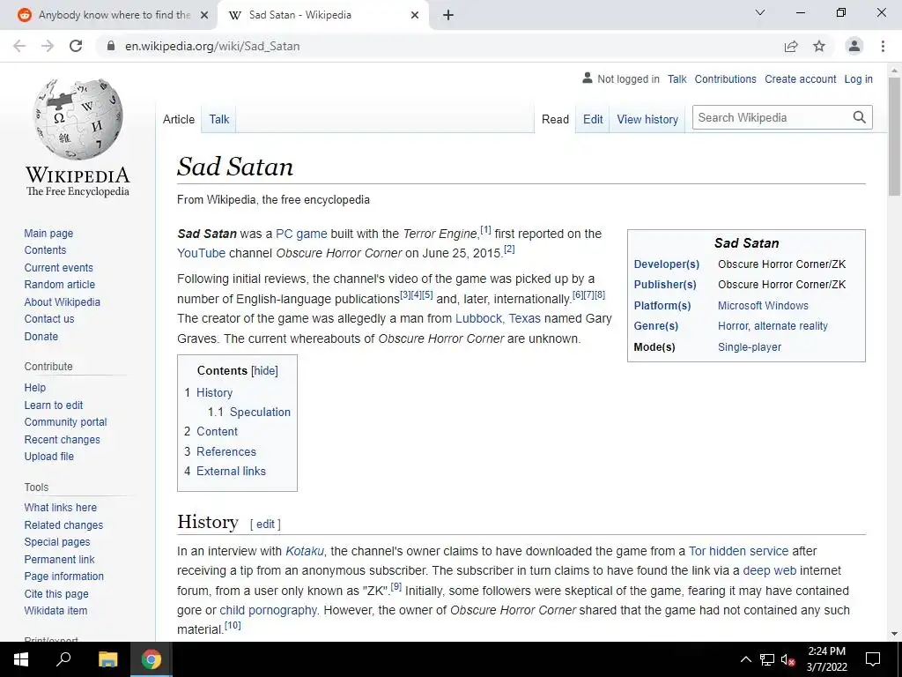Image resolution: width=902 pixels, height=677 pixels.
Task: Bookmark this page with the star
Action: (x=819, y=46)
